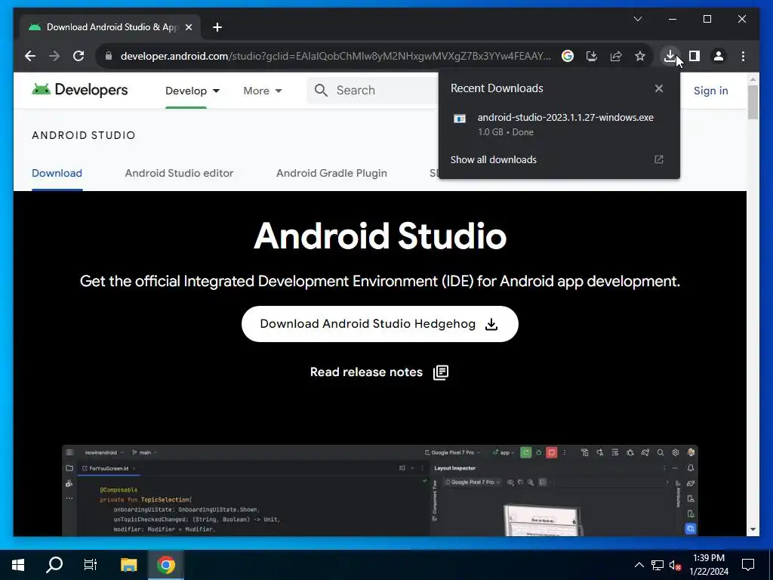The height and width of the screenshot is (580, 773).
Task: Click Read release notes link
Action: pyautogui.click(x=366, y=372)
